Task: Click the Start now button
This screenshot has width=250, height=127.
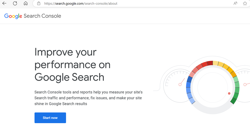Action: tap(50, 118)
